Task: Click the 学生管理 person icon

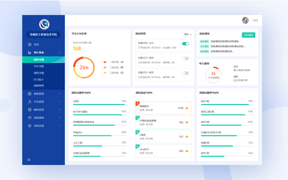Action: 30,102
